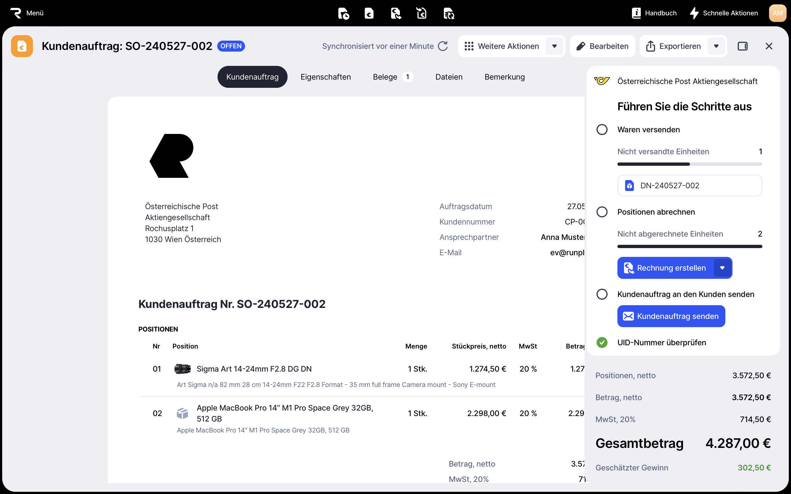Check the Positionen abrechnen step circle
This screenshot has width=791, height=494.
(602, 212)
